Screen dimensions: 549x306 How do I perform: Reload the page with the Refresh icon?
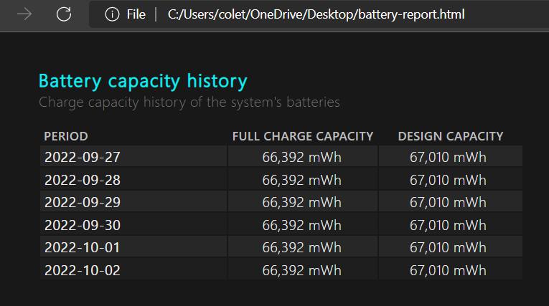[x=64, y=14]
